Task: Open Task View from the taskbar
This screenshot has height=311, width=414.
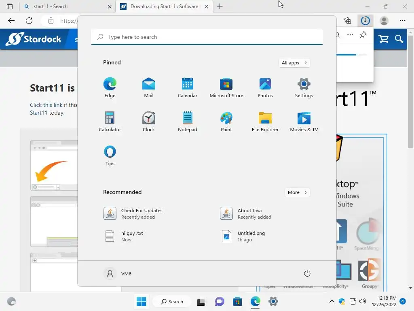Action: [x=201, y=301]
